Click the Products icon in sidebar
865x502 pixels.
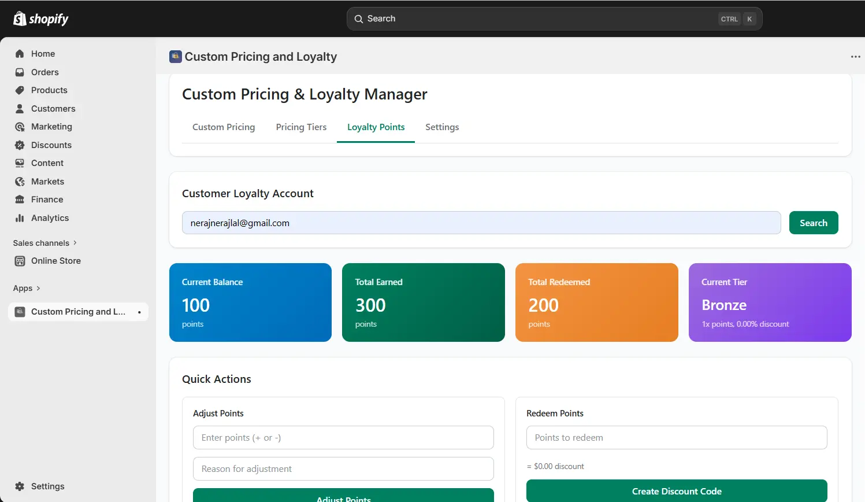coord(19,90)
